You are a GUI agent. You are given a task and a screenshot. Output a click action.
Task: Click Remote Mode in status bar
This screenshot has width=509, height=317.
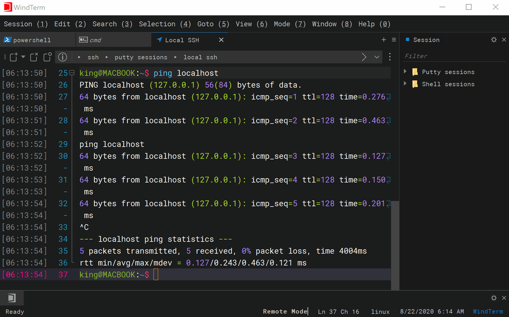coord(285,312)
